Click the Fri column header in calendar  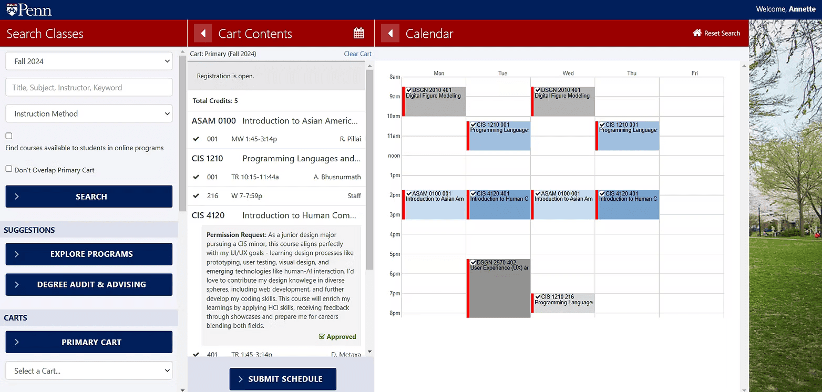coord(694,74)
